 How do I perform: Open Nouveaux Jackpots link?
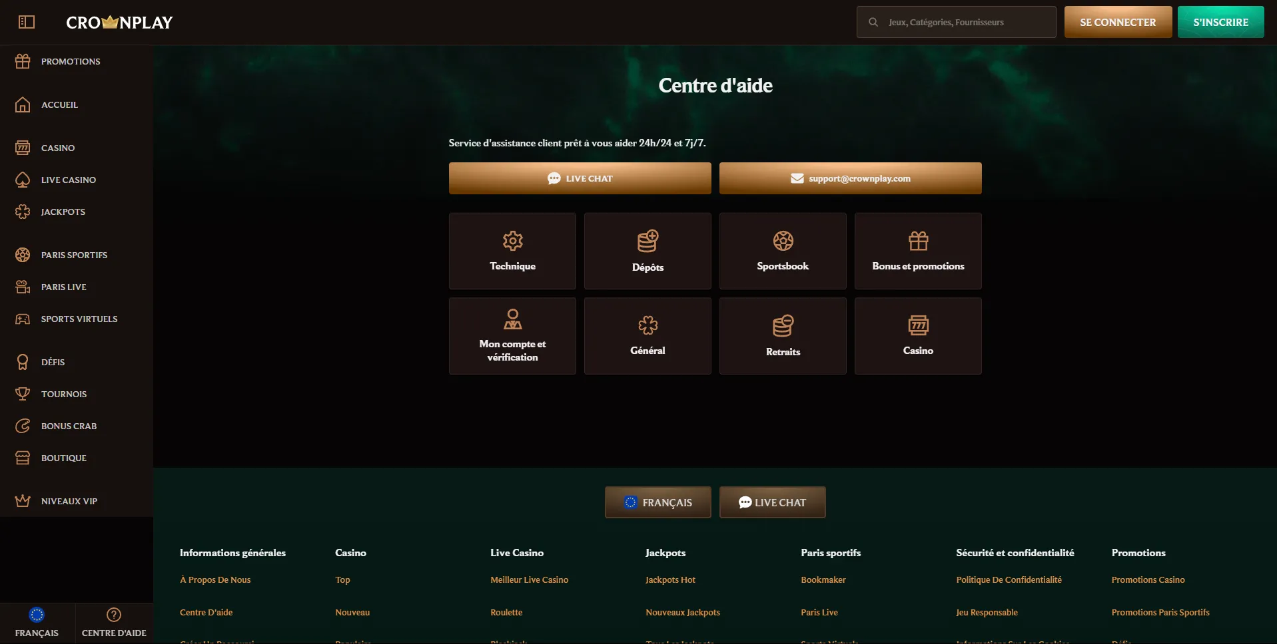coord(683,612)
